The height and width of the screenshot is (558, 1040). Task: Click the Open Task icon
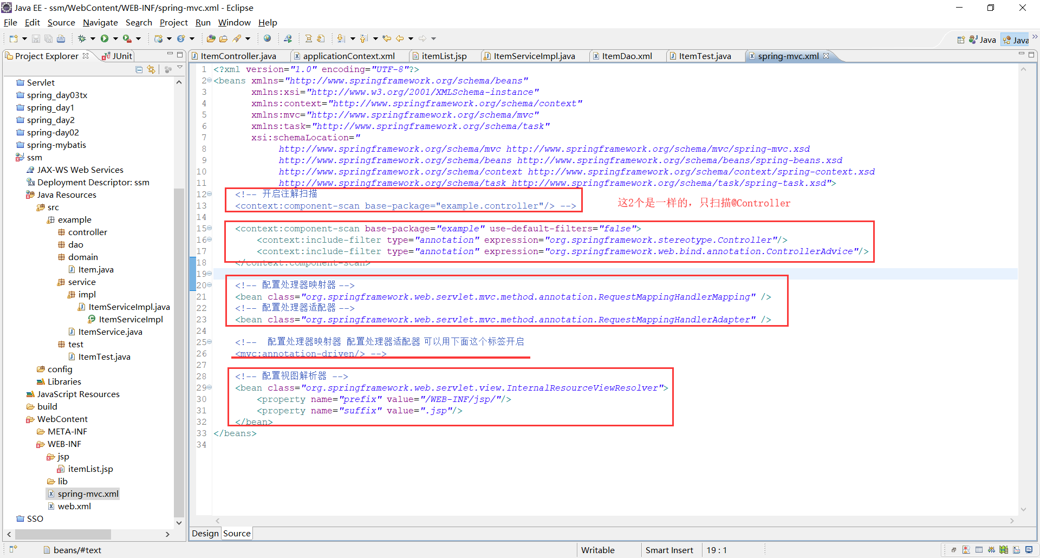(223, 38)
